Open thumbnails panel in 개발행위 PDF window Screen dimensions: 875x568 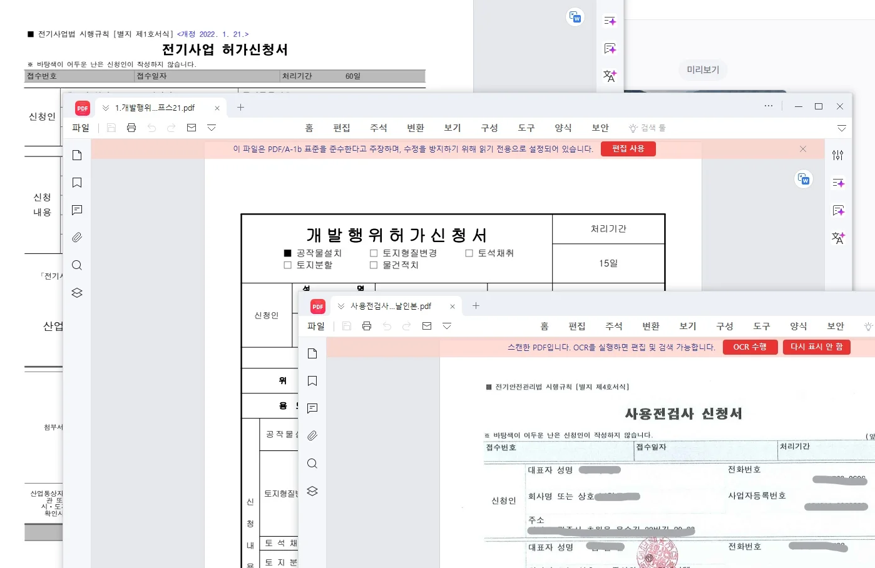(77, 155)
